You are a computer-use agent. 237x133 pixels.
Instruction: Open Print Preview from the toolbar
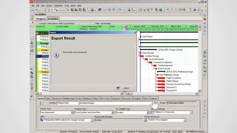37,10
